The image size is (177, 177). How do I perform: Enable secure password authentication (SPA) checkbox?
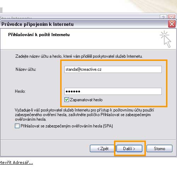point(17,126)
